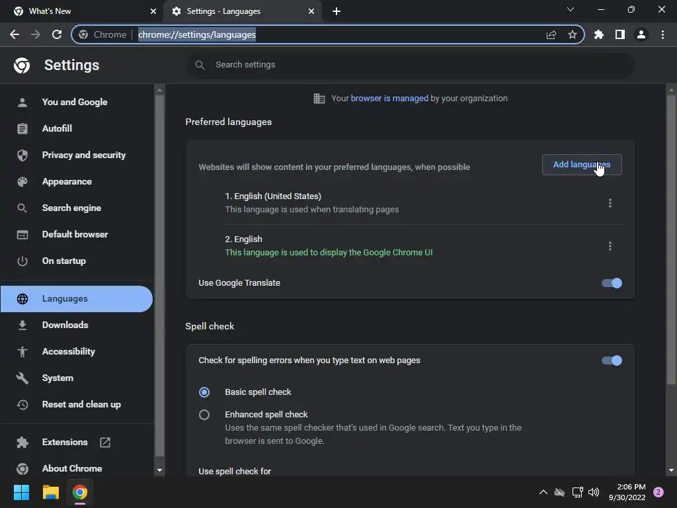Click the Chrome logo beside Settings title
Image resolution: width=677 pixels, height=508 pixels.
coord(22,65)
